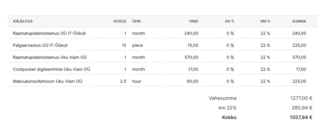Select the 'Palgaarvestus OÜ IT-Öökull' description field
Viewport: 323px width, 125px height.
[x=49, y=45]
